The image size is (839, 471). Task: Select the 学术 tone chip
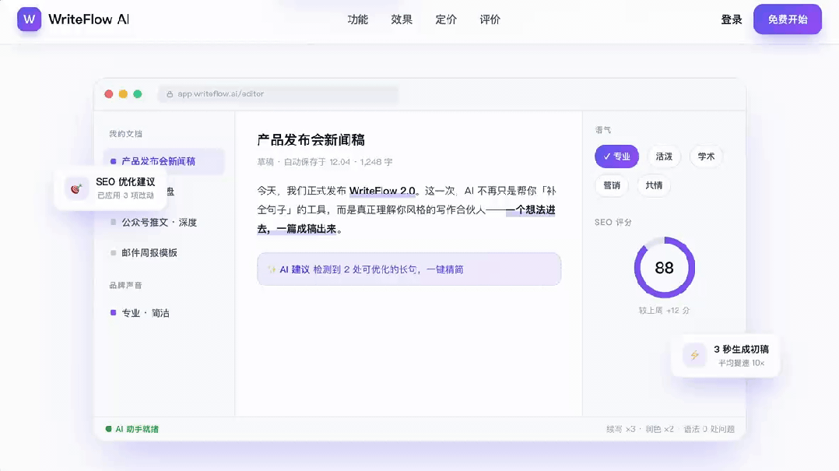[707, 156]
